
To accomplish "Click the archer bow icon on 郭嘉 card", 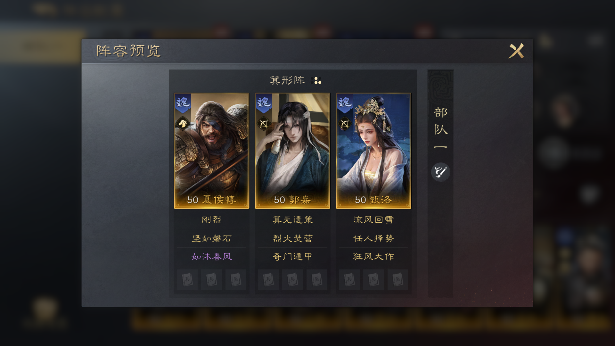I will pos(264,123).
